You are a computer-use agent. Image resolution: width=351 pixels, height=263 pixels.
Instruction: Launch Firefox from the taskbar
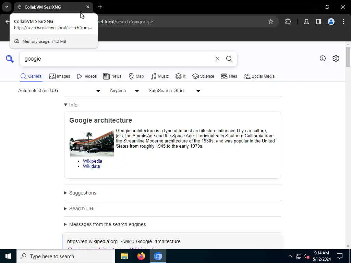[141, 256]
